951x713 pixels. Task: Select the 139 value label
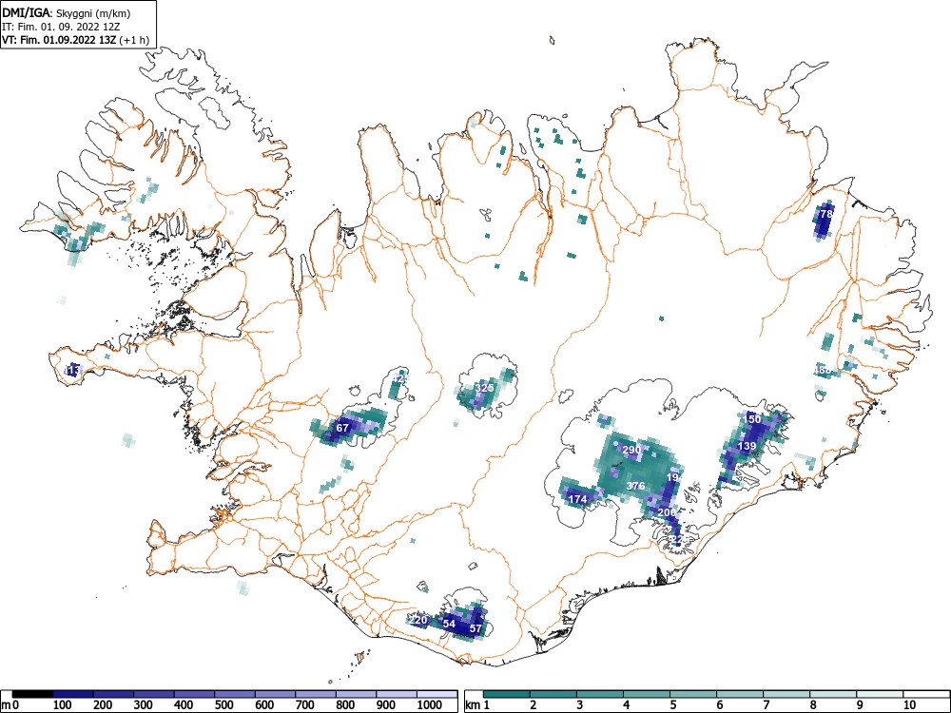point(747,446)
